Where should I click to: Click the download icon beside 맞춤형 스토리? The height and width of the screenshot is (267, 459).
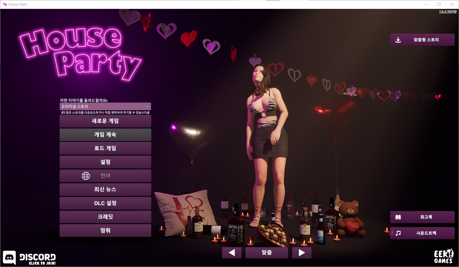pos(398,40)
